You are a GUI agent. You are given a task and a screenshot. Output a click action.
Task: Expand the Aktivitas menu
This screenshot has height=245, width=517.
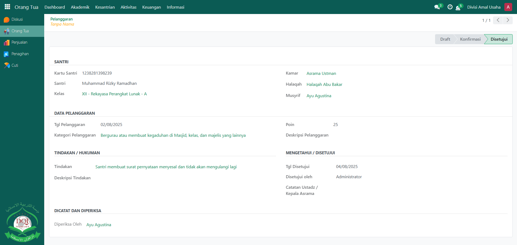pyautogui.click(x=128, y=7)
